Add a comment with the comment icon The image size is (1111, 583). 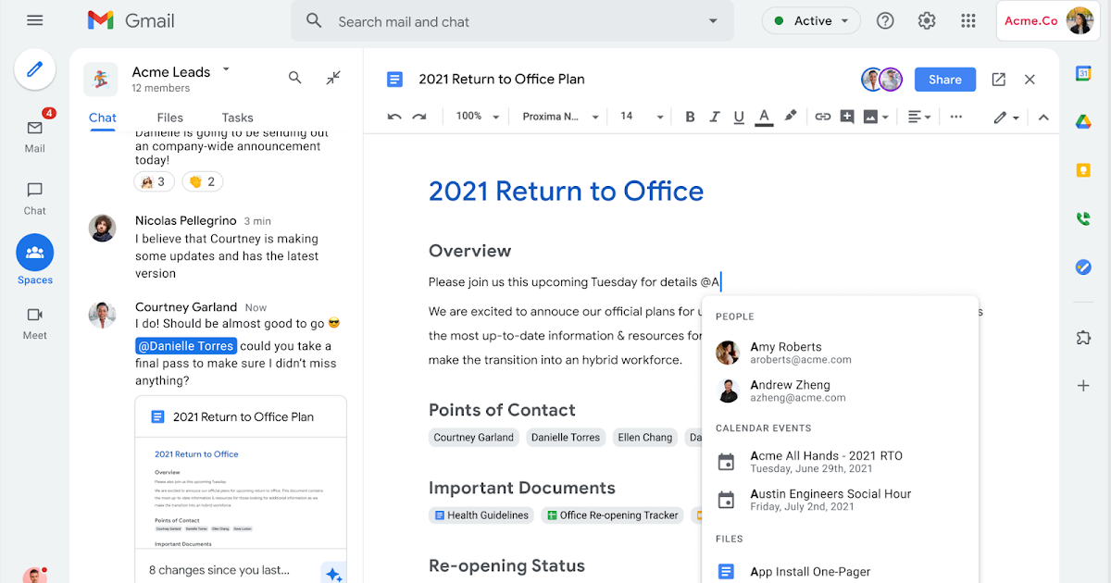pyautogui.click(x=847, y=117)
